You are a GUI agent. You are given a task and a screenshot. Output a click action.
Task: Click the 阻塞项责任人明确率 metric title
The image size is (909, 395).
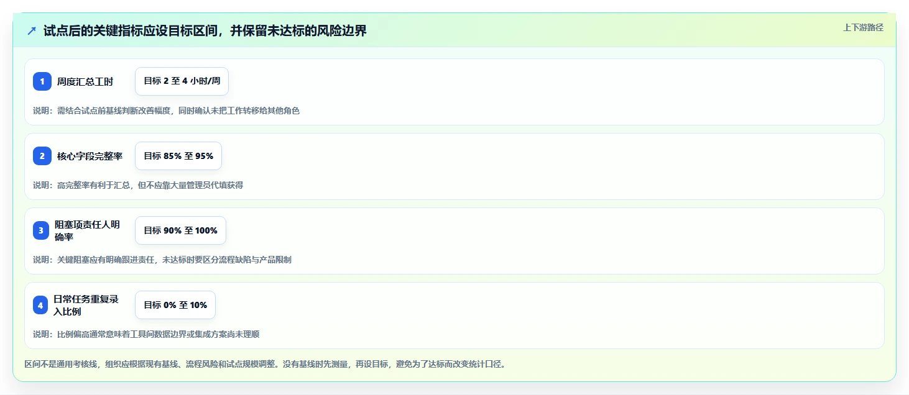tap(87, 230)
